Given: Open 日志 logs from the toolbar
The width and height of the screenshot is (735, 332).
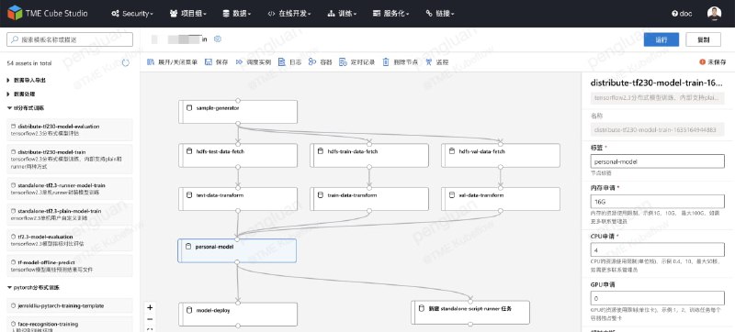Looking at the screenshot, I should point(289,62).
